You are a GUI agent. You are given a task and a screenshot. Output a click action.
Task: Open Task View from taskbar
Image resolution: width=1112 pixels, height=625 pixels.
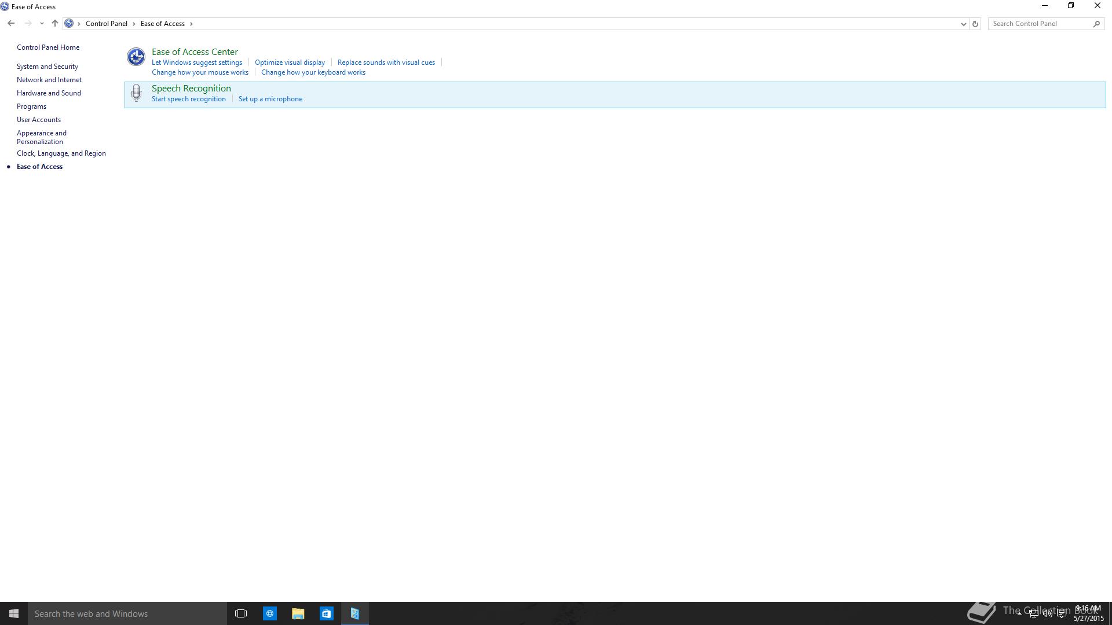pos(241,613)
